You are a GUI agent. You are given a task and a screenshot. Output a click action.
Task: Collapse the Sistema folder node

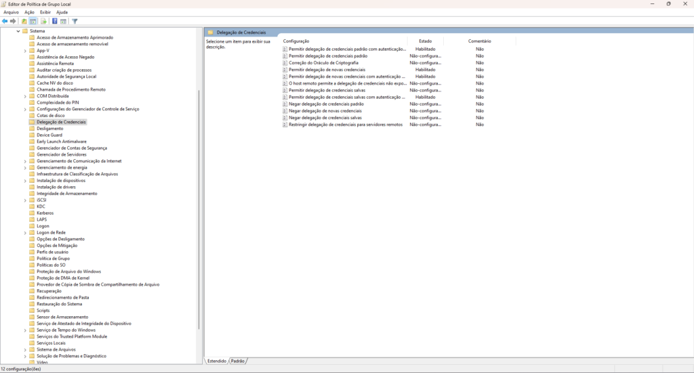pos(18,31)
